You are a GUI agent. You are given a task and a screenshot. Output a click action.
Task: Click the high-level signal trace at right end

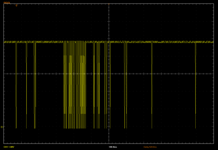click(x=209, y=42)
